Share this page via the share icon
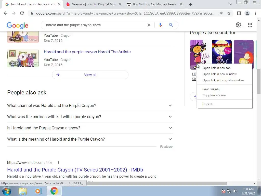The image size is (261, 196). pos(221,13)
